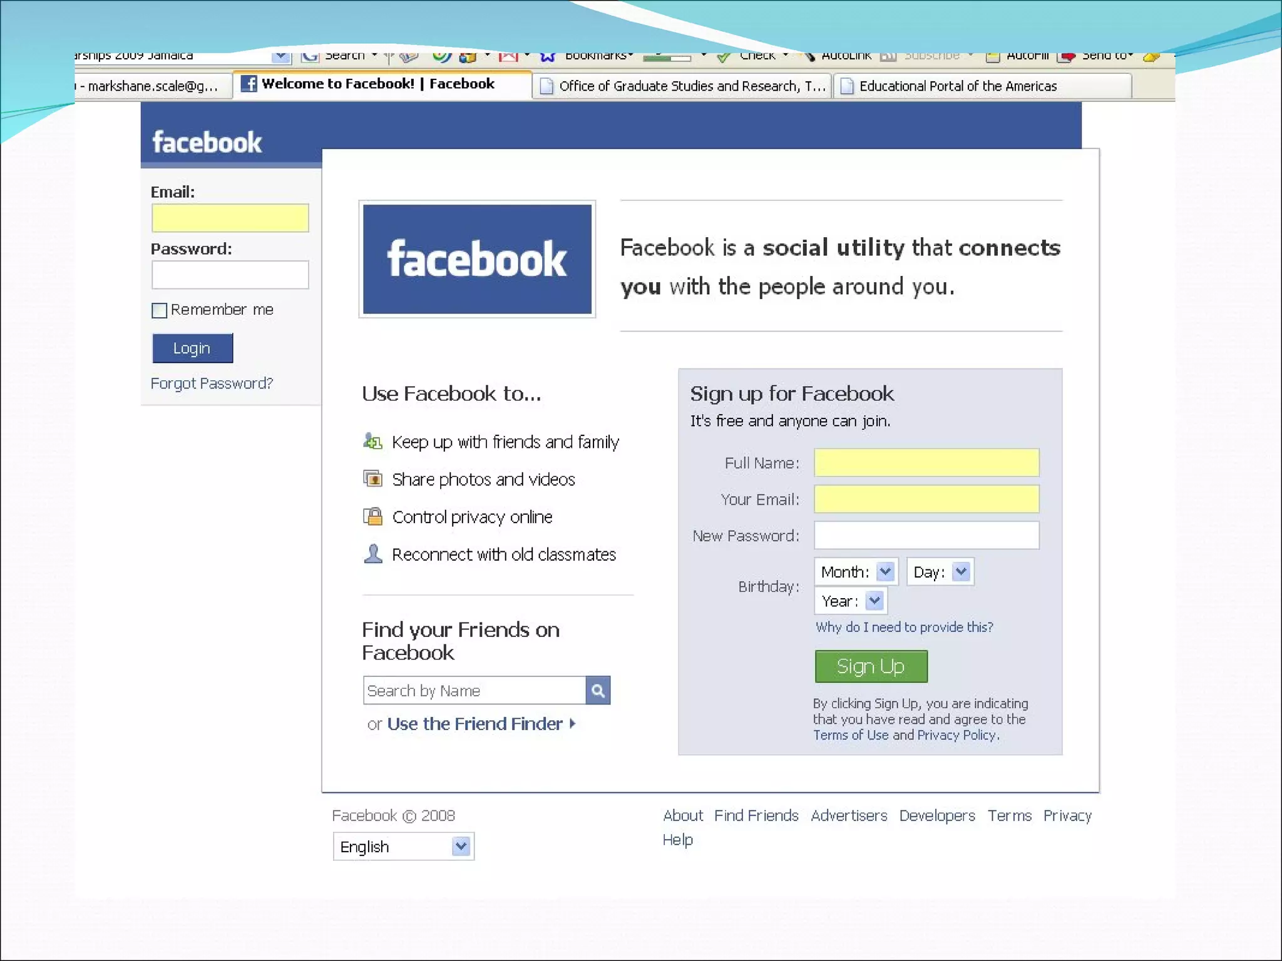
Task: Toggle the Remember me checkbox
Action: coord(160,310)
